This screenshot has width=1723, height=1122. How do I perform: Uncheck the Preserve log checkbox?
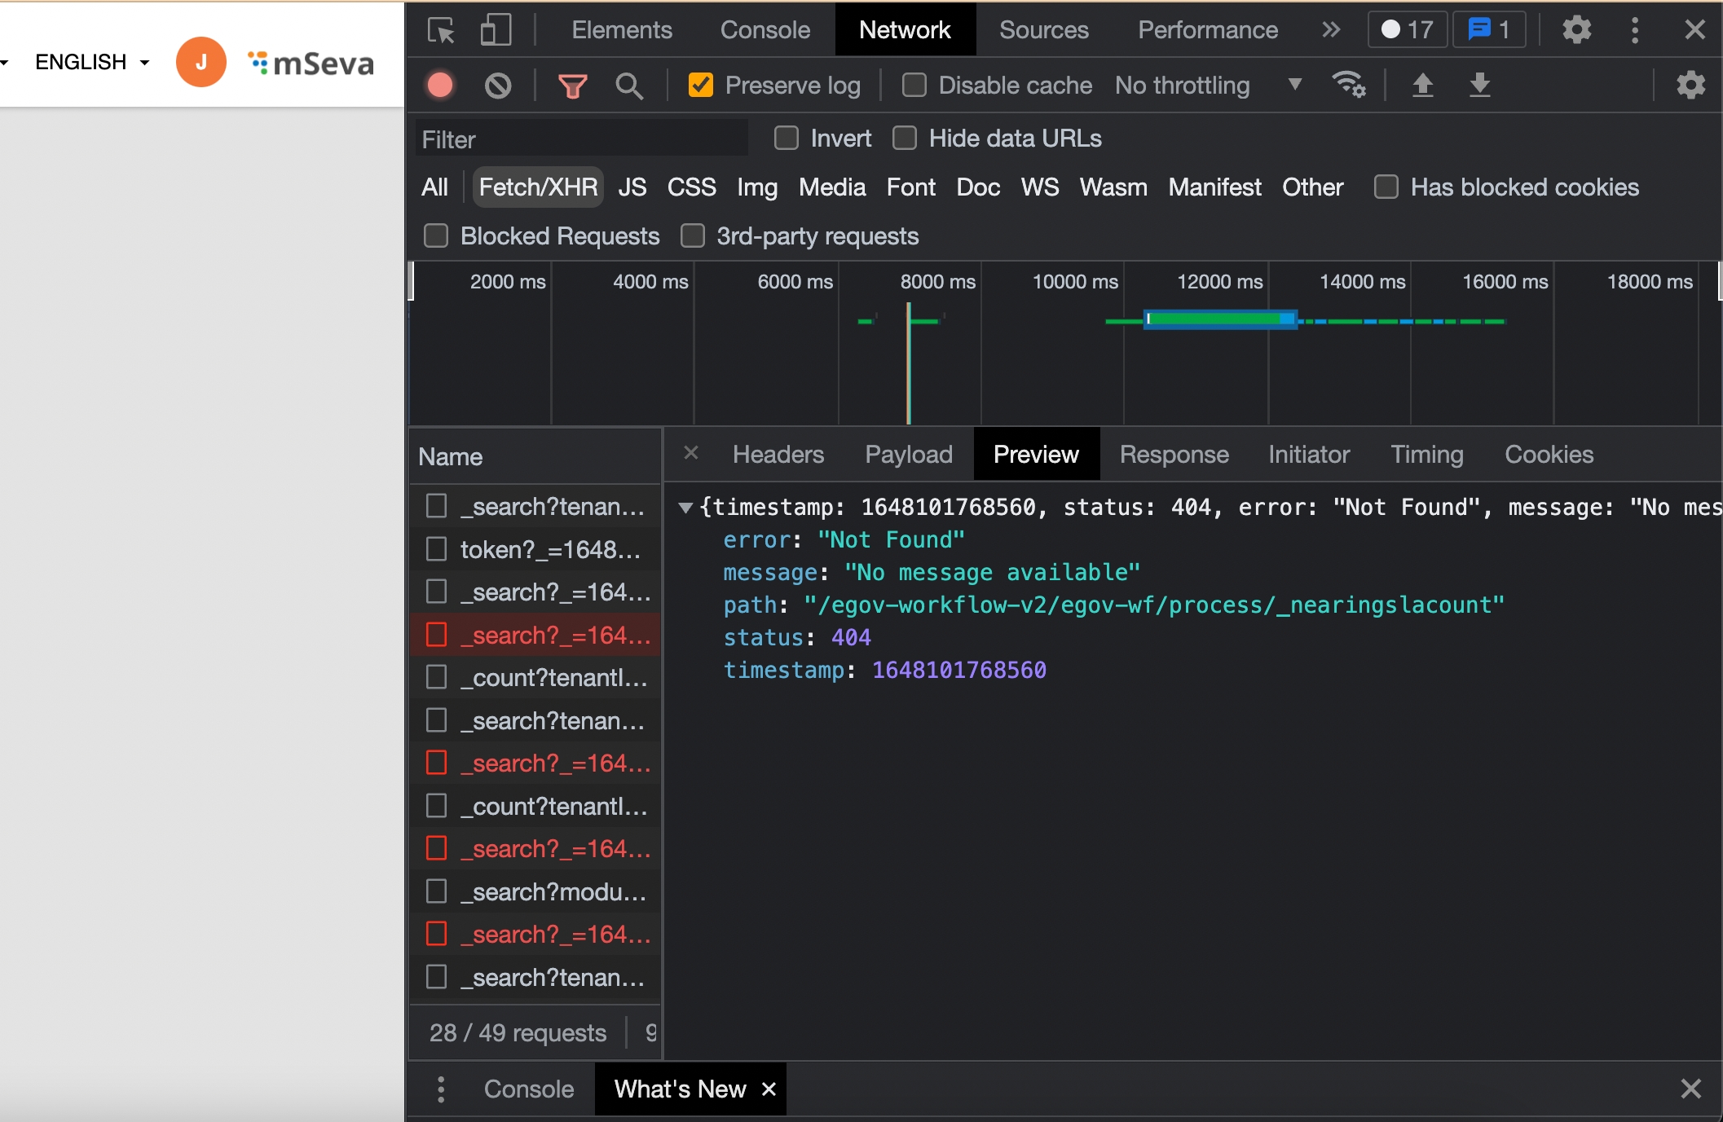click(x=700, y=86)
